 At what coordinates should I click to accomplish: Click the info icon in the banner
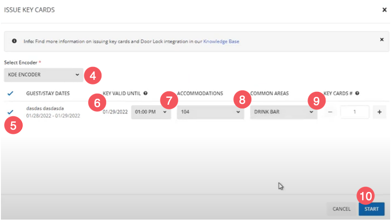click(x=14, y=41)
